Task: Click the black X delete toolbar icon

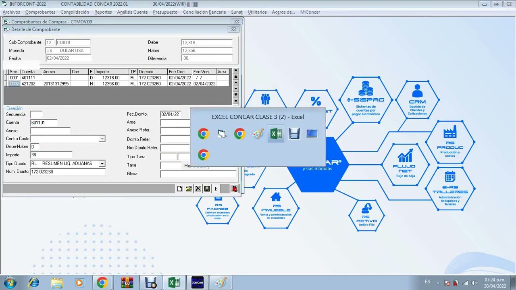Action: 198,189
